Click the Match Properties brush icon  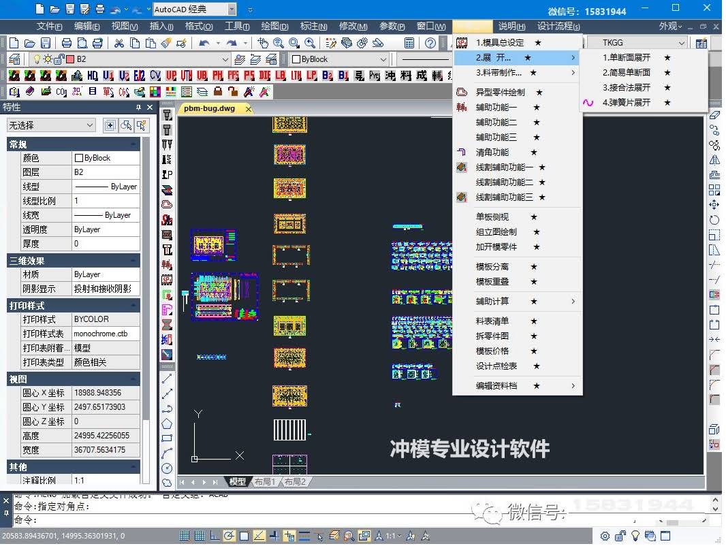coord(166,44)
